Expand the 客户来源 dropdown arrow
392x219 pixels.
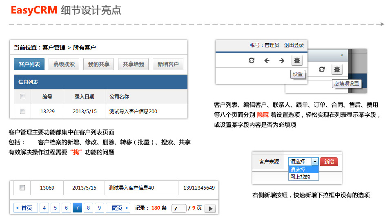point(315,162)
